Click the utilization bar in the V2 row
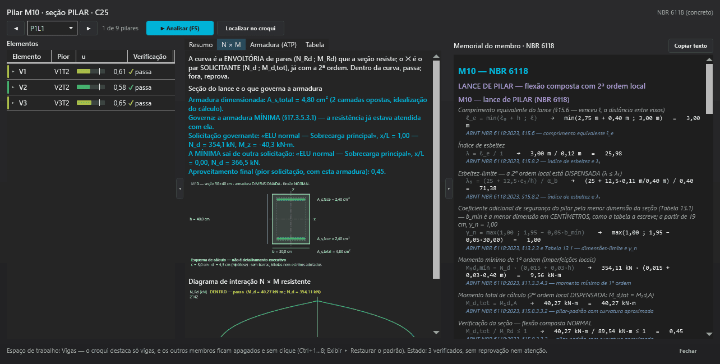The image size is (720, 364). click(90, 87)
